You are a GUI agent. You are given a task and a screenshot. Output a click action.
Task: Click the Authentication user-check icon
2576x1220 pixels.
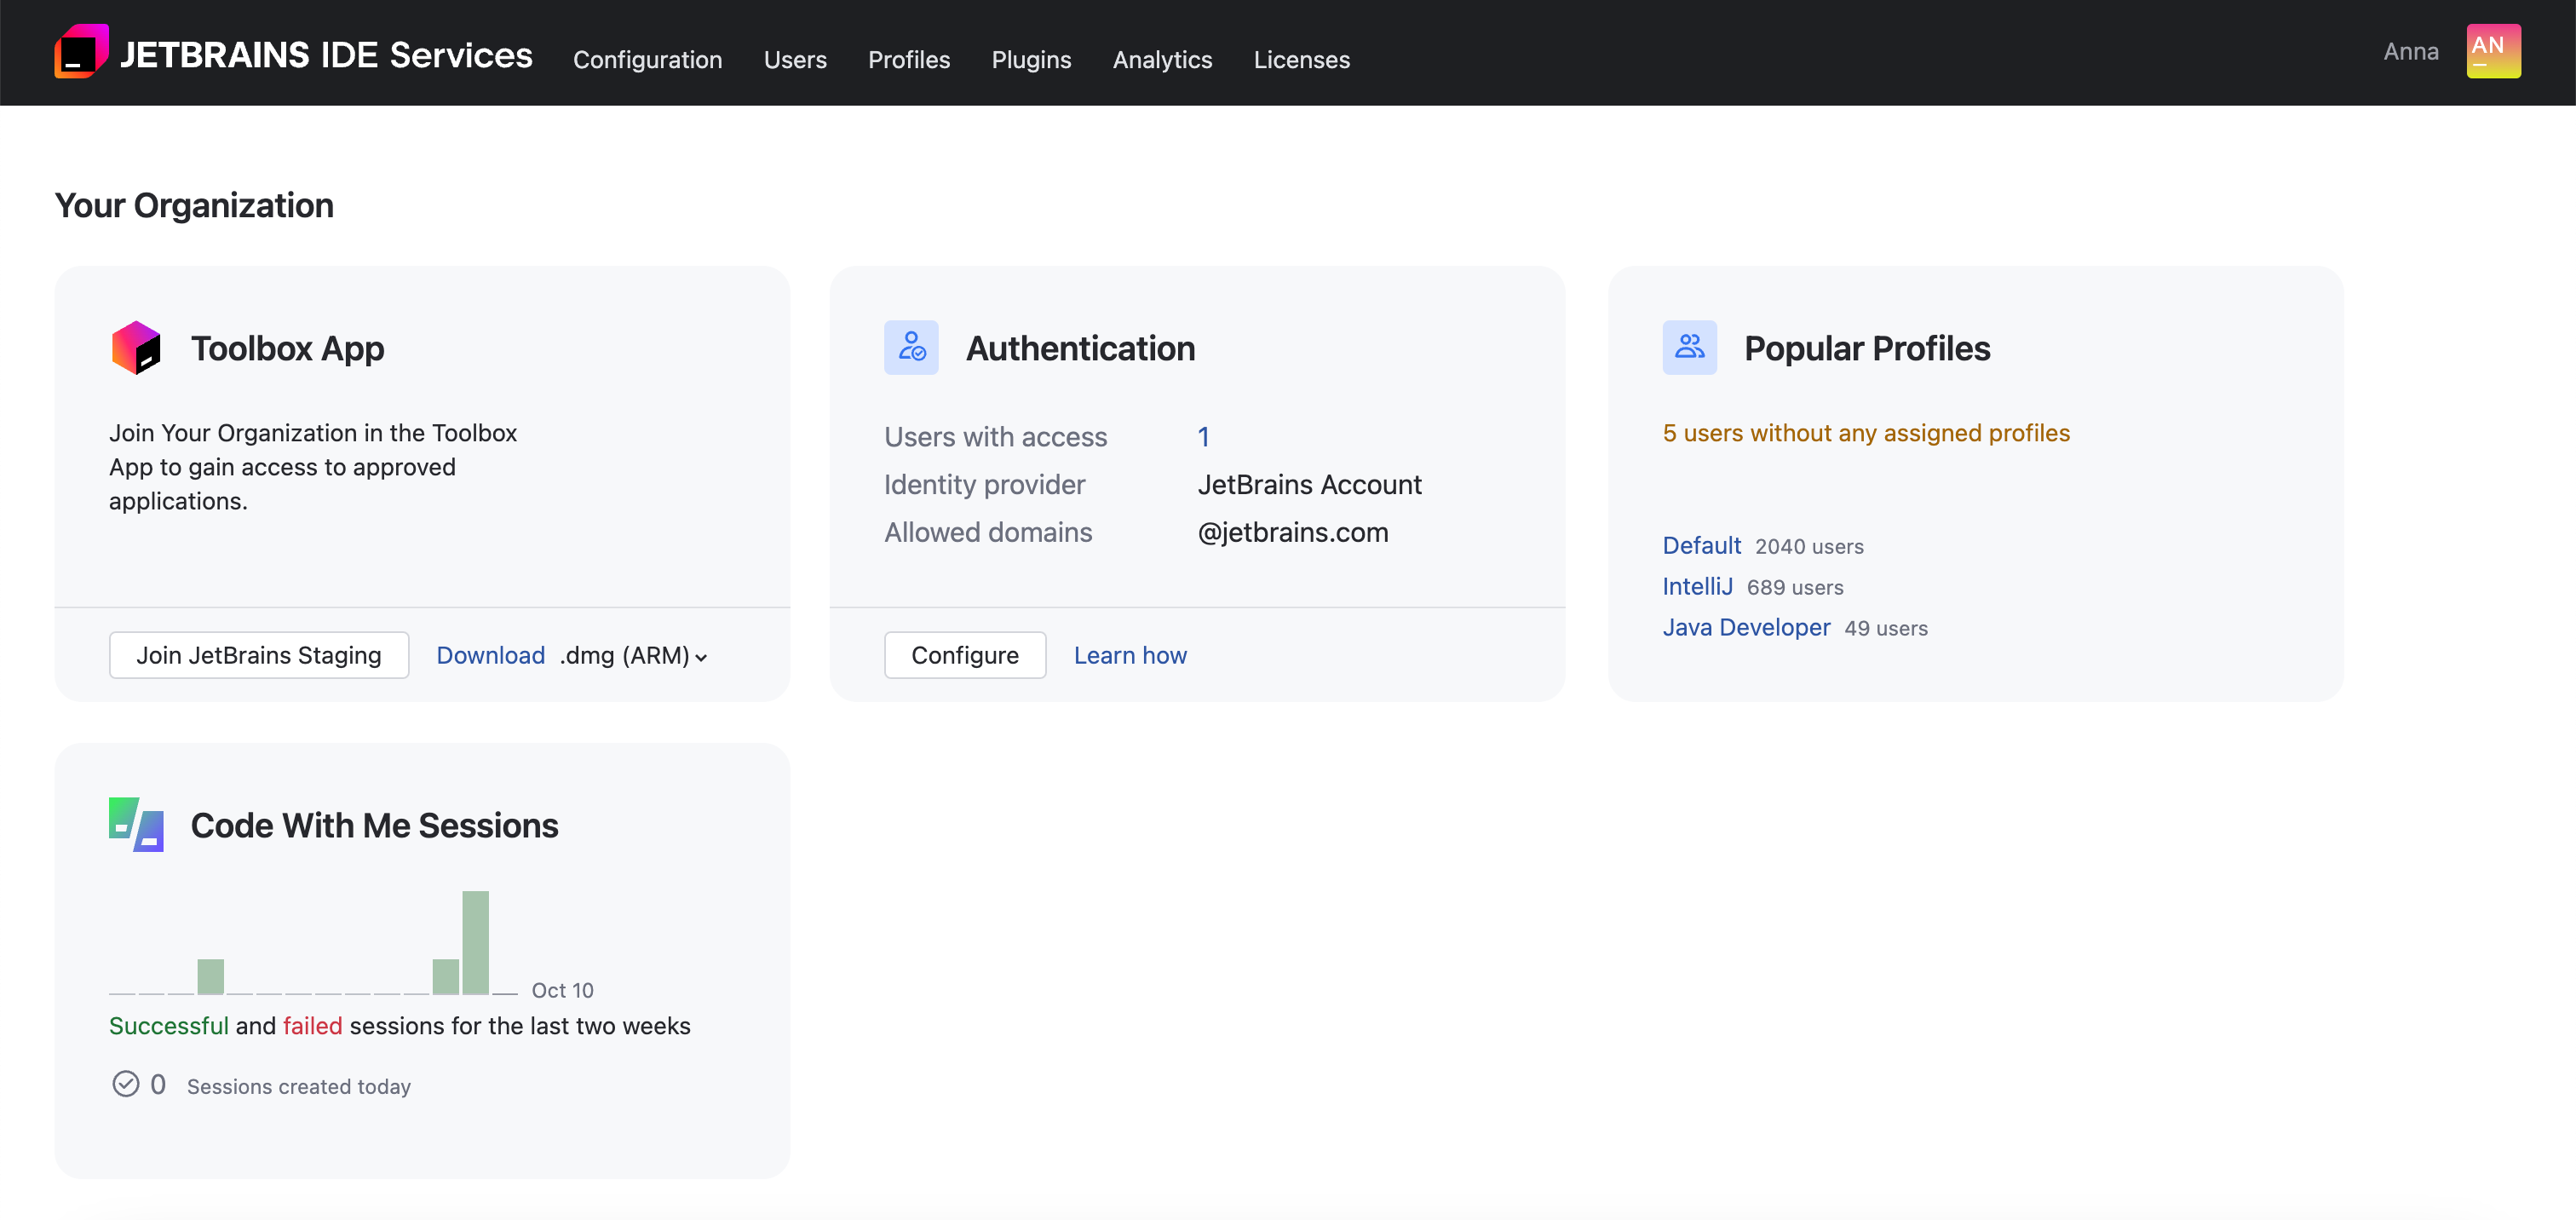pyautogui.click(x=911, y=347)
